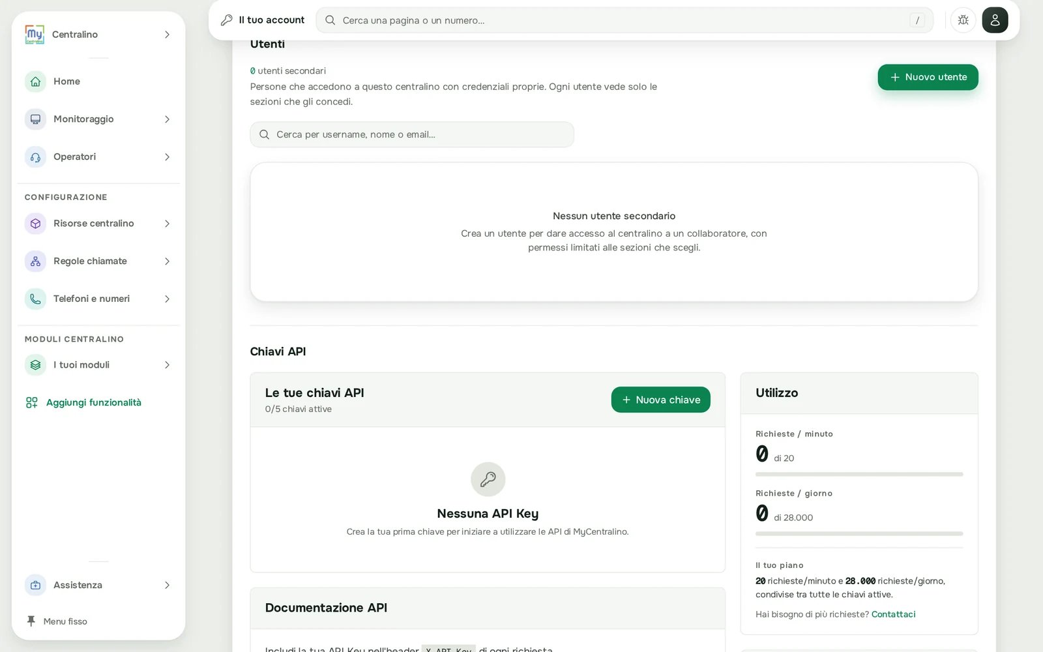The height and width of the screenshot is (652, 1043).
Task: Click the bug report icon in top bar
Action: click(963, 20)
